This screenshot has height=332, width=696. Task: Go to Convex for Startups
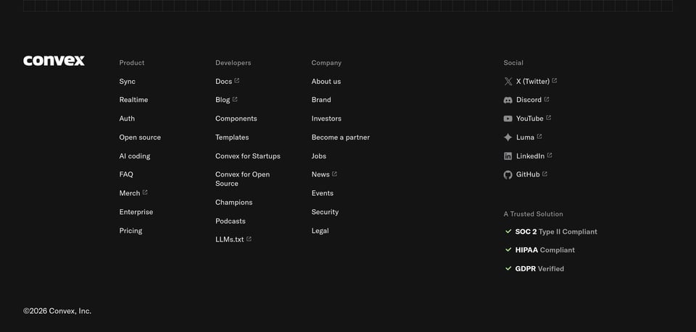(x=248, y=156)
